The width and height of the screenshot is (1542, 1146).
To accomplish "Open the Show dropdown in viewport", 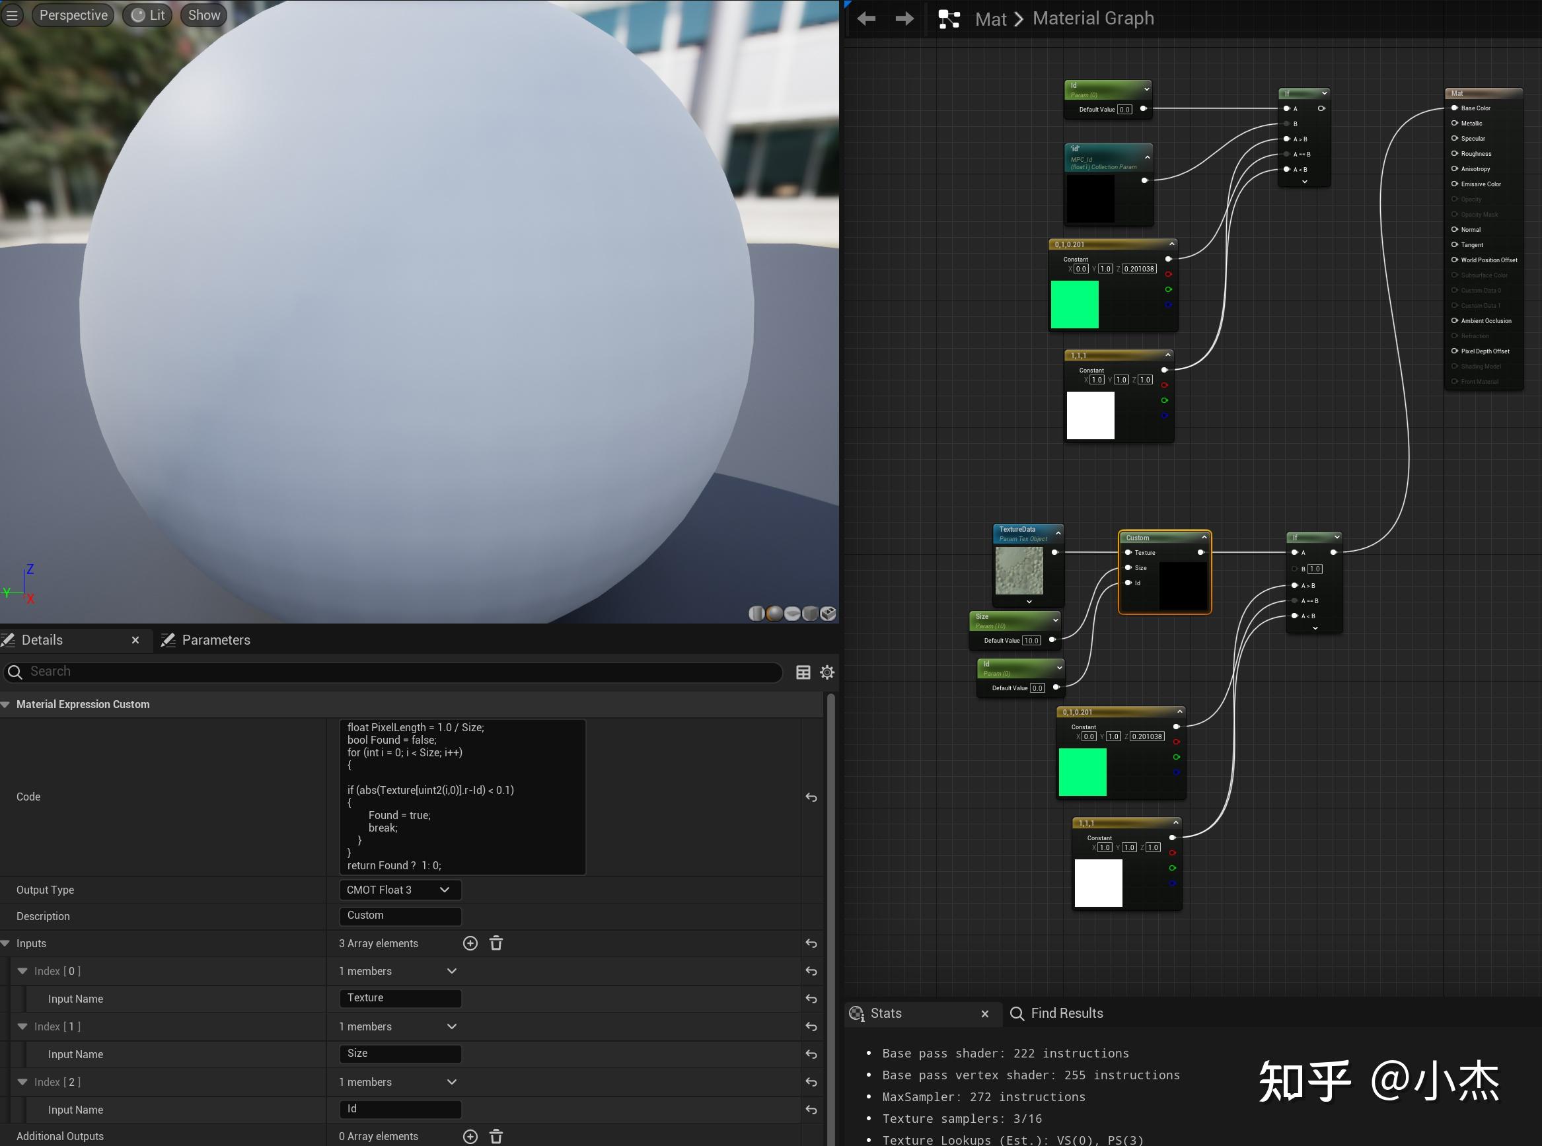I will pyautogui.click(x=203, y=15).
